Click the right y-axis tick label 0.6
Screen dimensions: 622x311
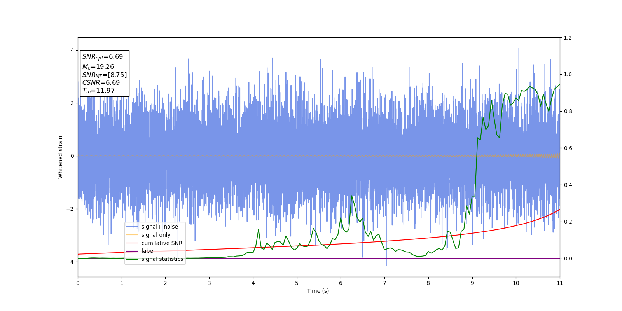click(568, 148)
